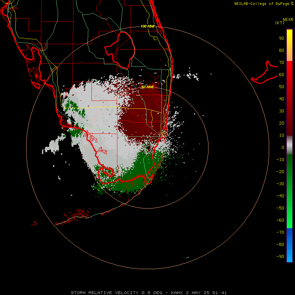Click the -70 knot scale value

point(280,232)
